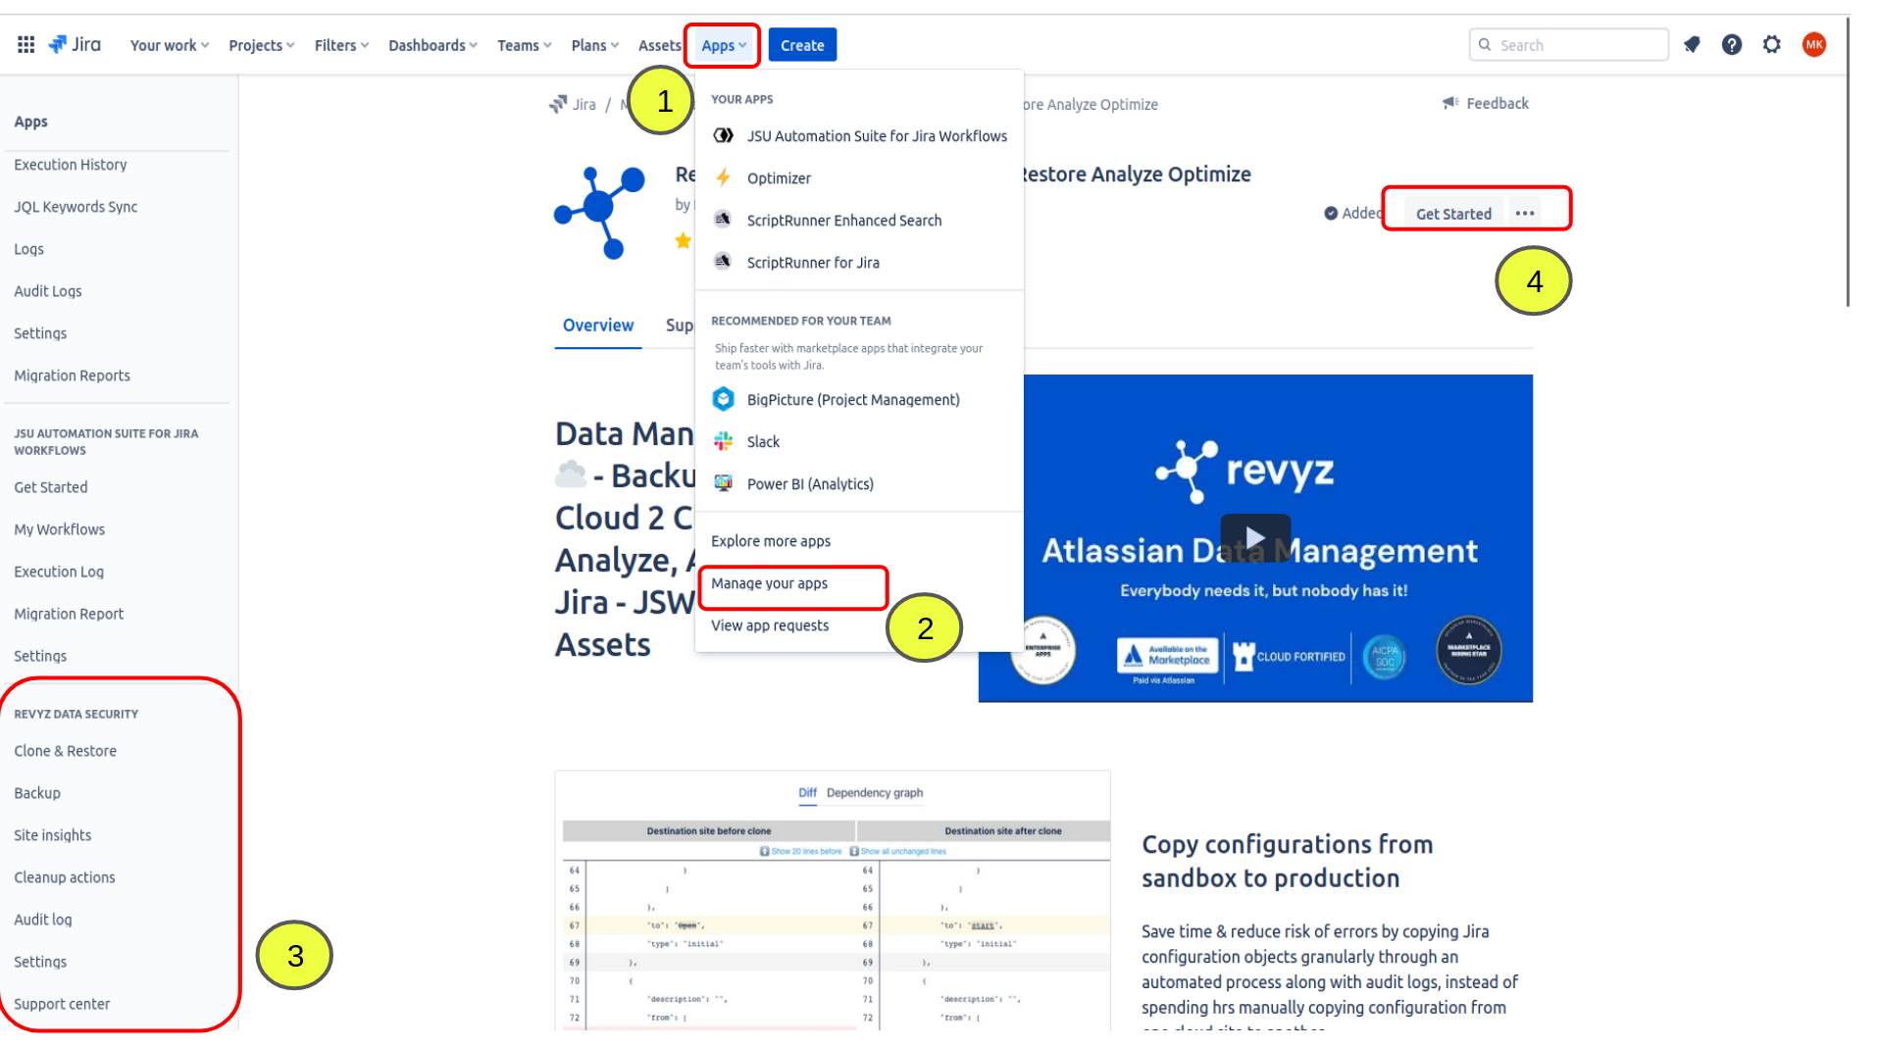
Task: Open the settings gear icon
Action: coord(1771,45)
